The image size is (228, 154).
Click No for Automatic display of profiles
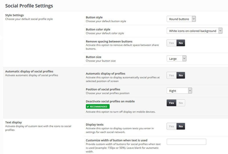(x=181, y=75)
